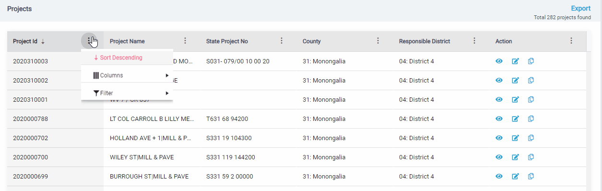Edit project 2020000788
The image size is (602, 191).
pos(515,119)
